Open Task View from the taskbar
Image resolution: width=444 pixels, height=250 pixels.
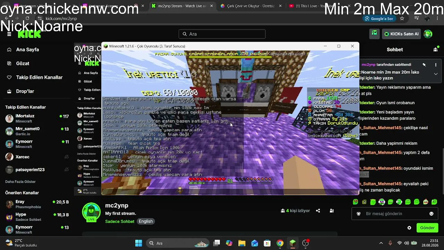tap(216, 243)
